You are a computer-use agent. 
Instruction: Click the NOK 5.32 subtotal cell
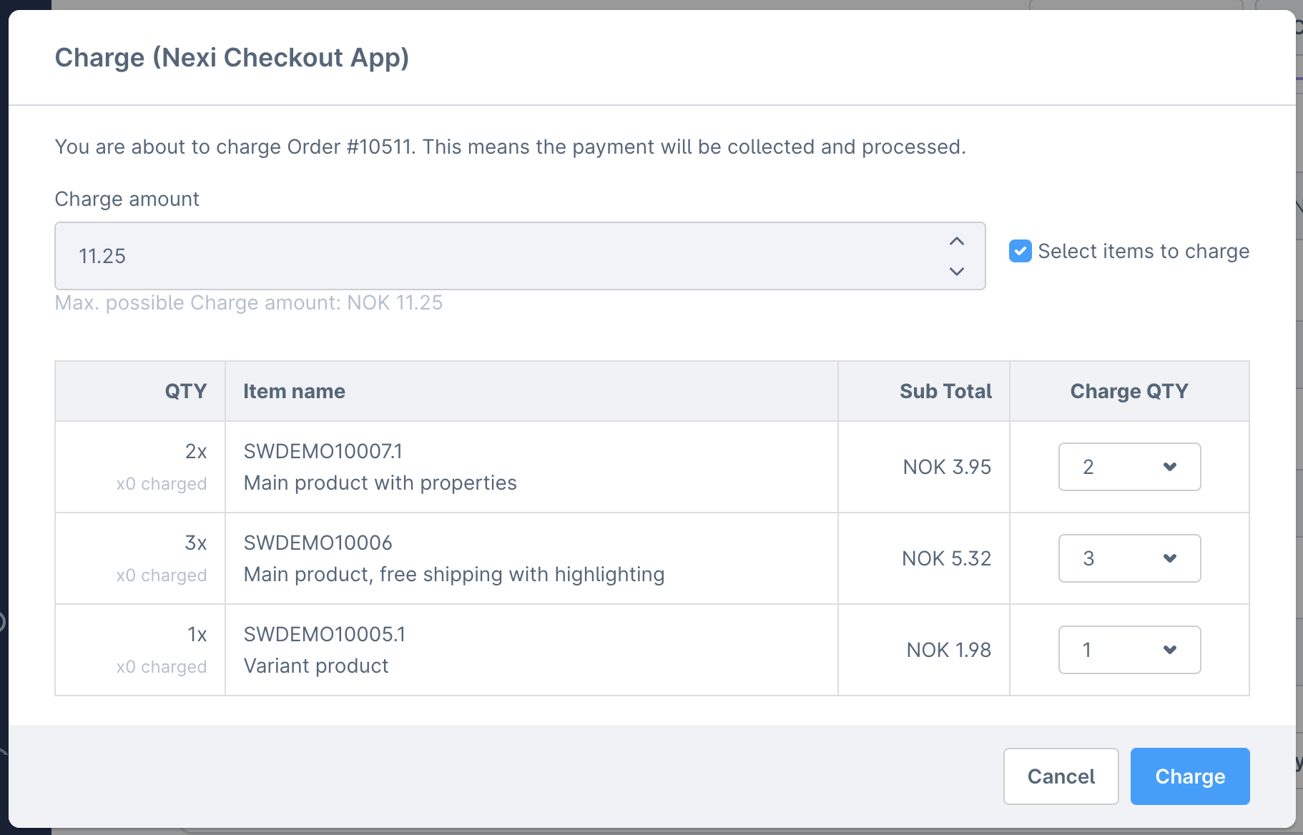point(946,558)
